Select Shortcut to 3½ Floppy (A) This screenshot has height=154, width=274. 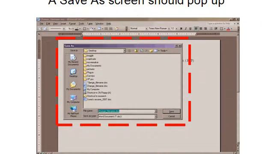[97, 93]
